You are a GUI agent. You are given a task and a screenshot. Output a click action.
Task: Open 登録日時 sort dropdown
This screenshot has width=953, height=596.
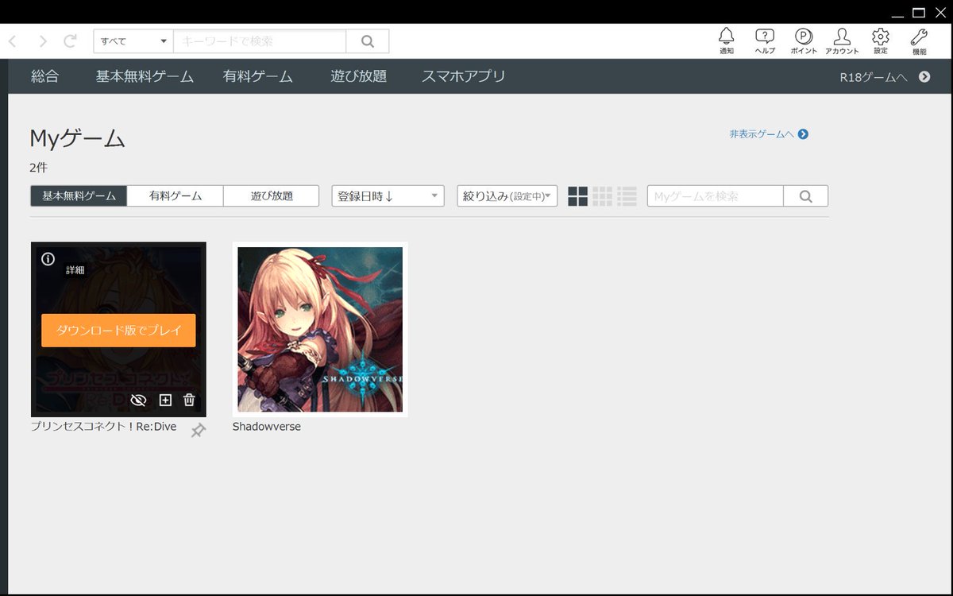pos(388,195)
